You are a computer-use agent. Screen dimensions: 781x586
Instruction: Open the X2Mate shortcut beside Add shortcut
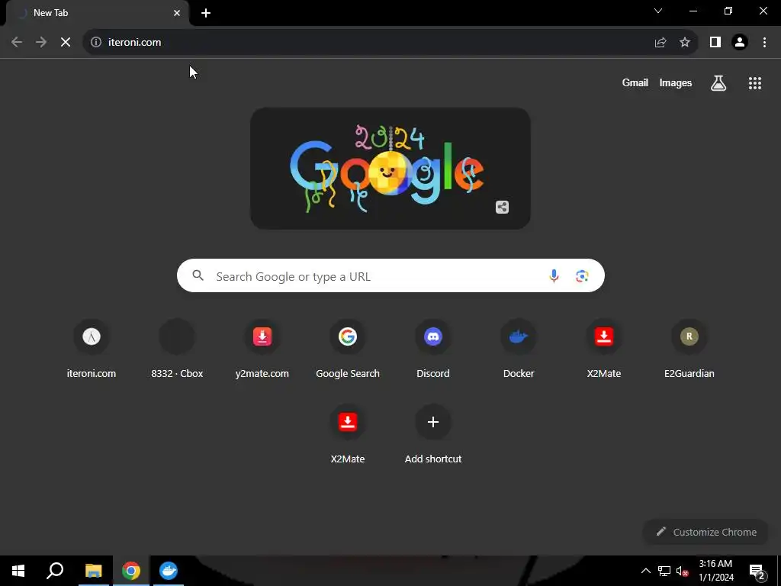point(348,435)
